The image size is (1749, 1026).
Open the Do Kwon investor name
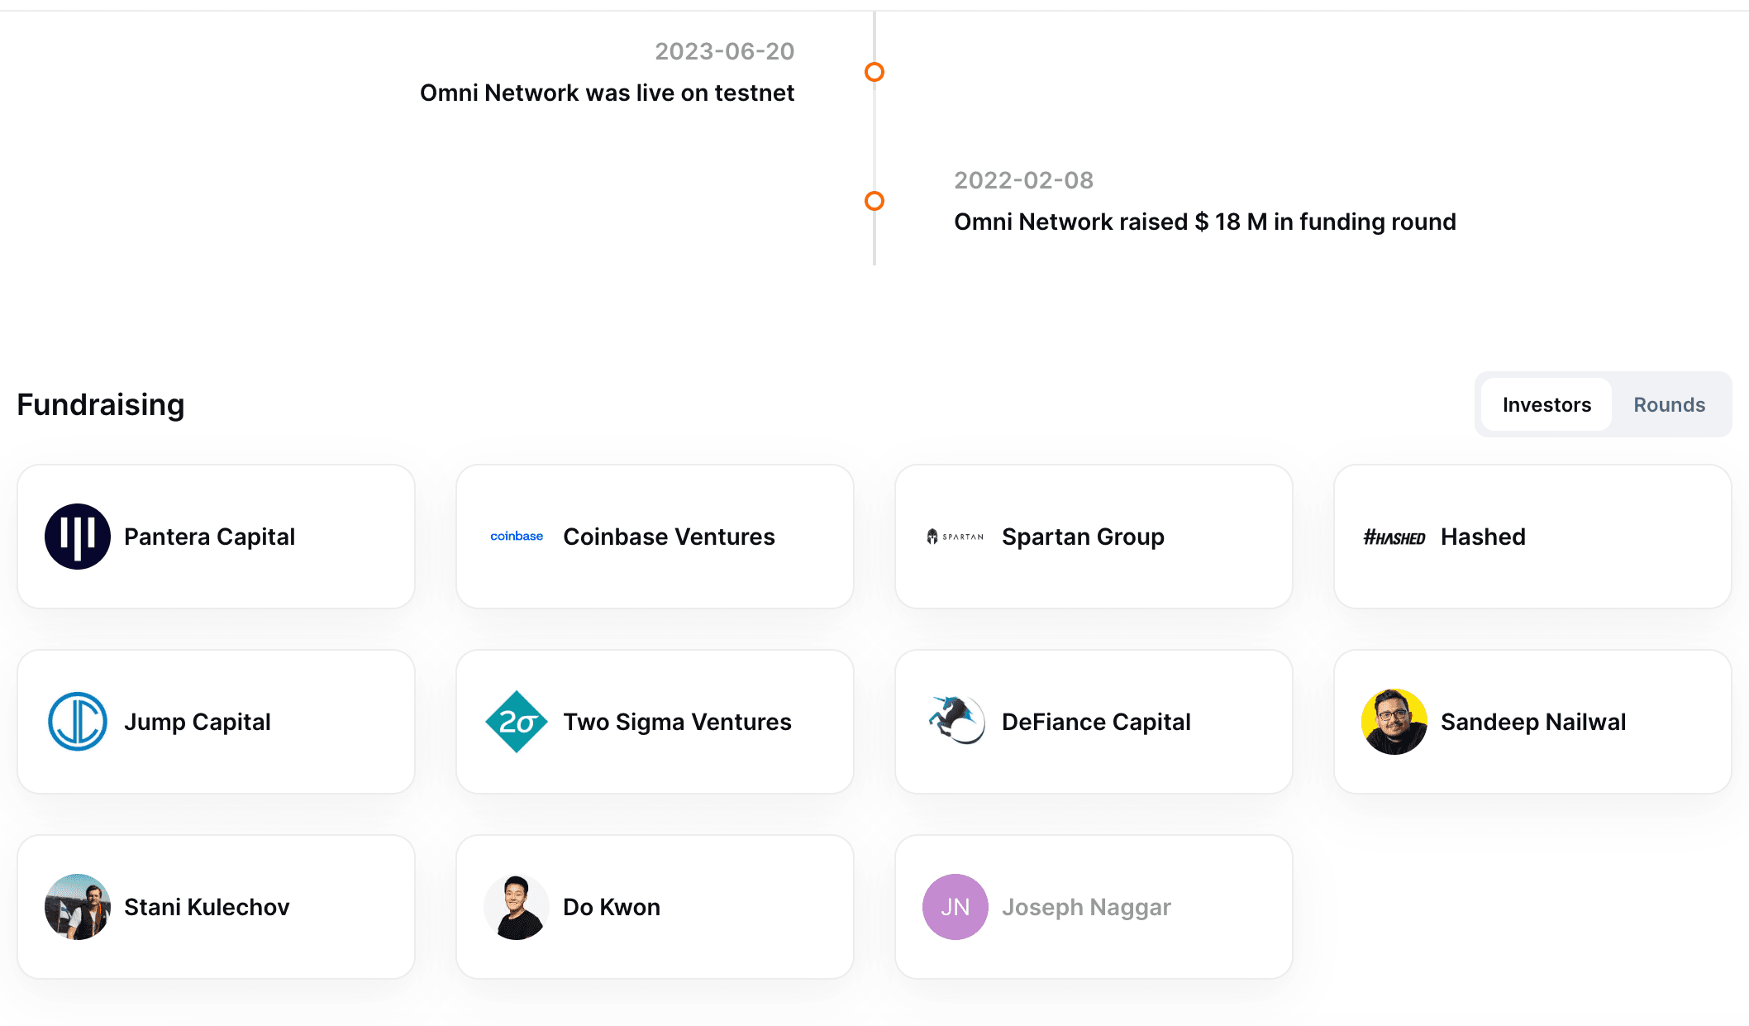point(612,907)
